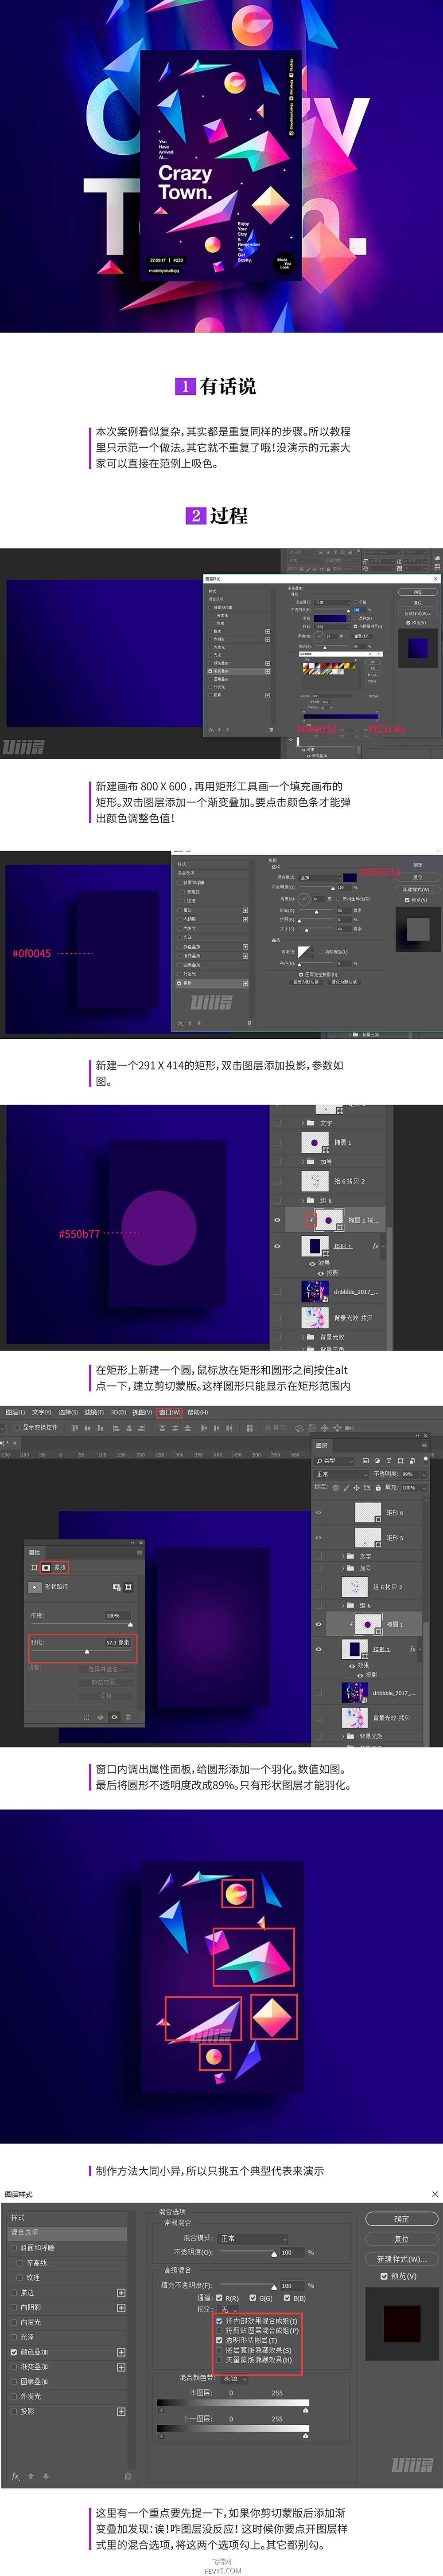Viewport: 443px width, 2576px height.
Task: Select 混合选项 row in the large bottom dialog
Action: (x=68, y=2232)
